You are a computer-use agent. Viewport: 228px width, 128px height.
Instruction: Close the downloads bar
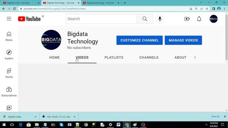[225, 117]
